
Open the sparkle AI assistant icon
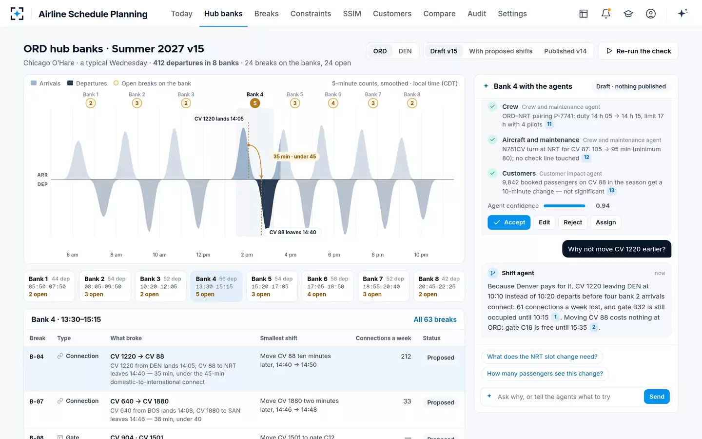click(x=682, y=13)
